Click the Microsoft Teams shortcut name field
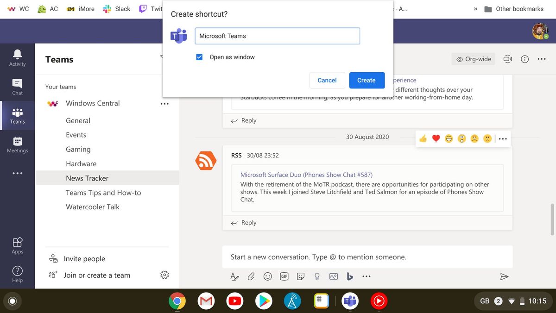Viewport: 556px width, 313px height. click(277, 36)
